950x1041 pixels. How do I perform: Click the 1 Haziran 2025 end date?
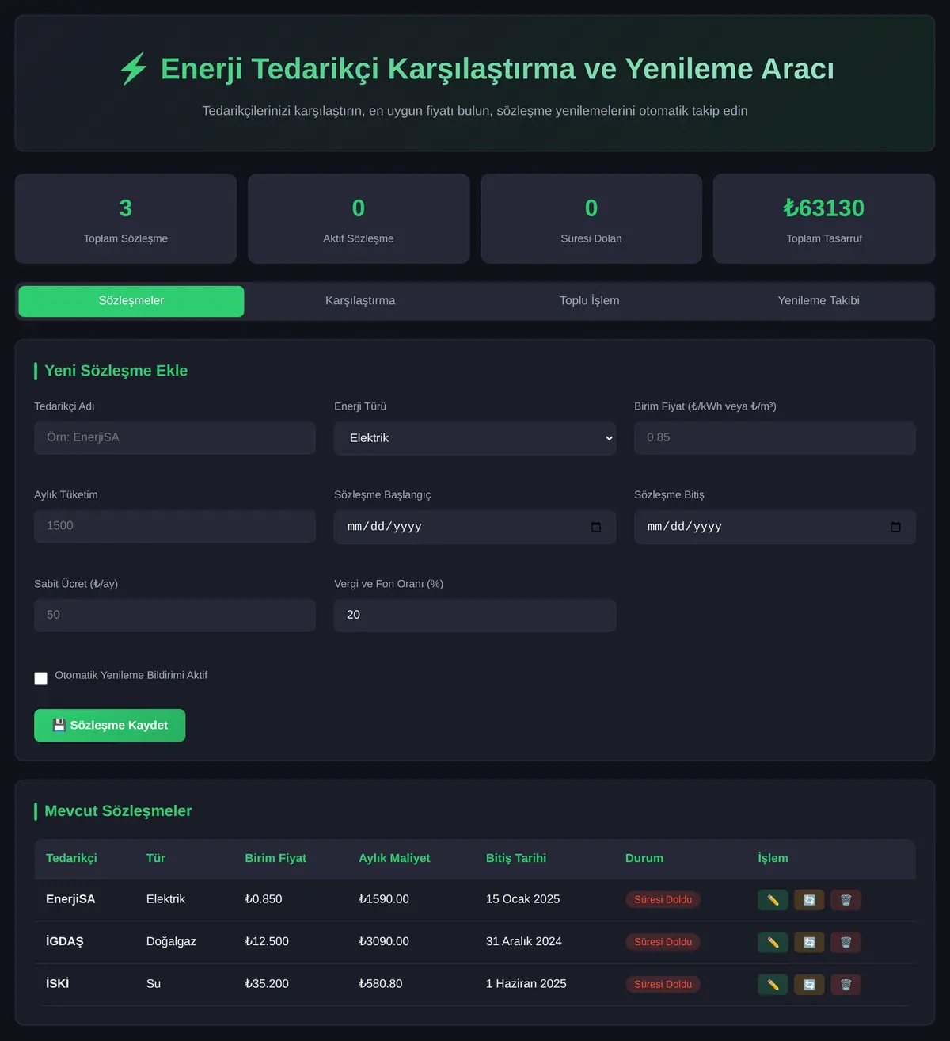526,983
